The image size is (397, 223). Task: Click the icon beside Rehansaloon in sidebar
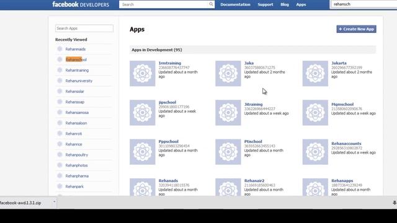click(60, 123)
